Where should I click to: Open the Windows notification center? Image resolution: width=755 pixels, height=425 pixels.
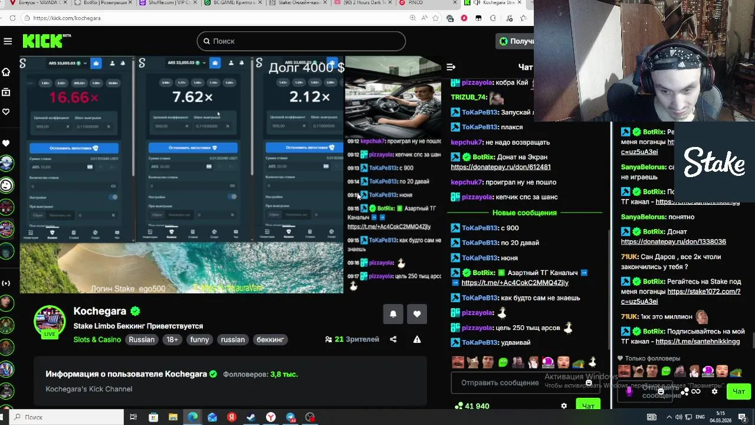tap(742, 417)
